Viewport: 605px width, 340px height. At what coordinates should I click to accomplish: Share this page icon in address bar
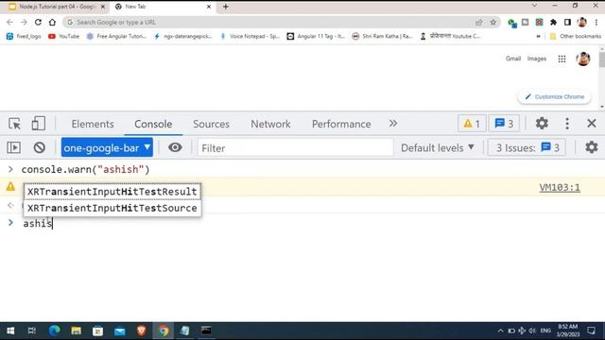click(479, 23)
